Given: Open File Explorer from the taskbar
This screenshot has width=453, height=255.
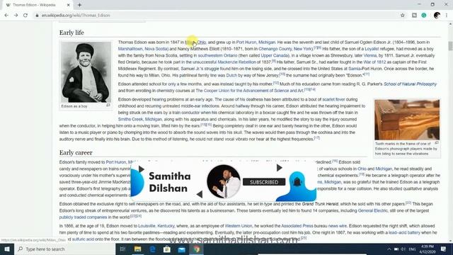Looking at the screenshot, I should (x=137, y=249).
